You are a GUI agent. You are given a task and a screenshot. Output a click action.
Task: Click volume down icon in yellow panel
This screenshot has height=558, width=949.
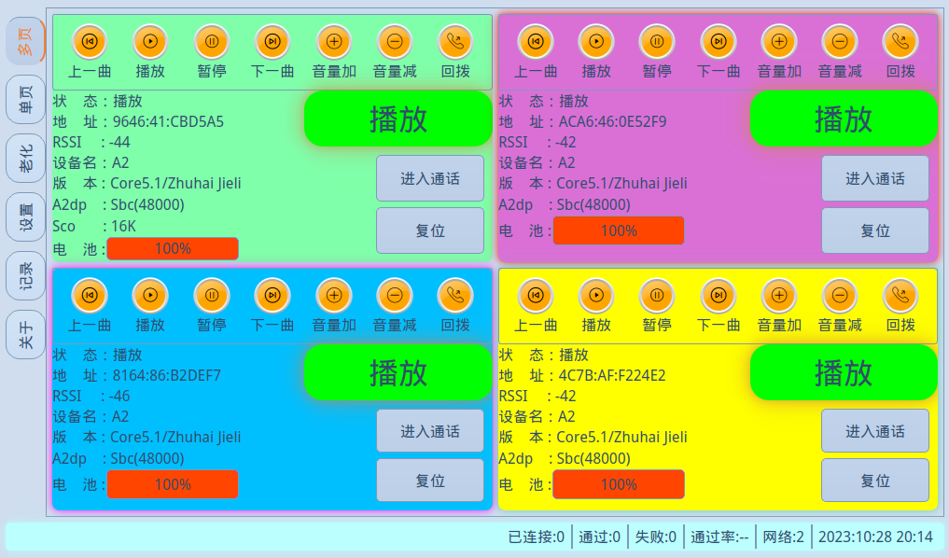point(840,296)
